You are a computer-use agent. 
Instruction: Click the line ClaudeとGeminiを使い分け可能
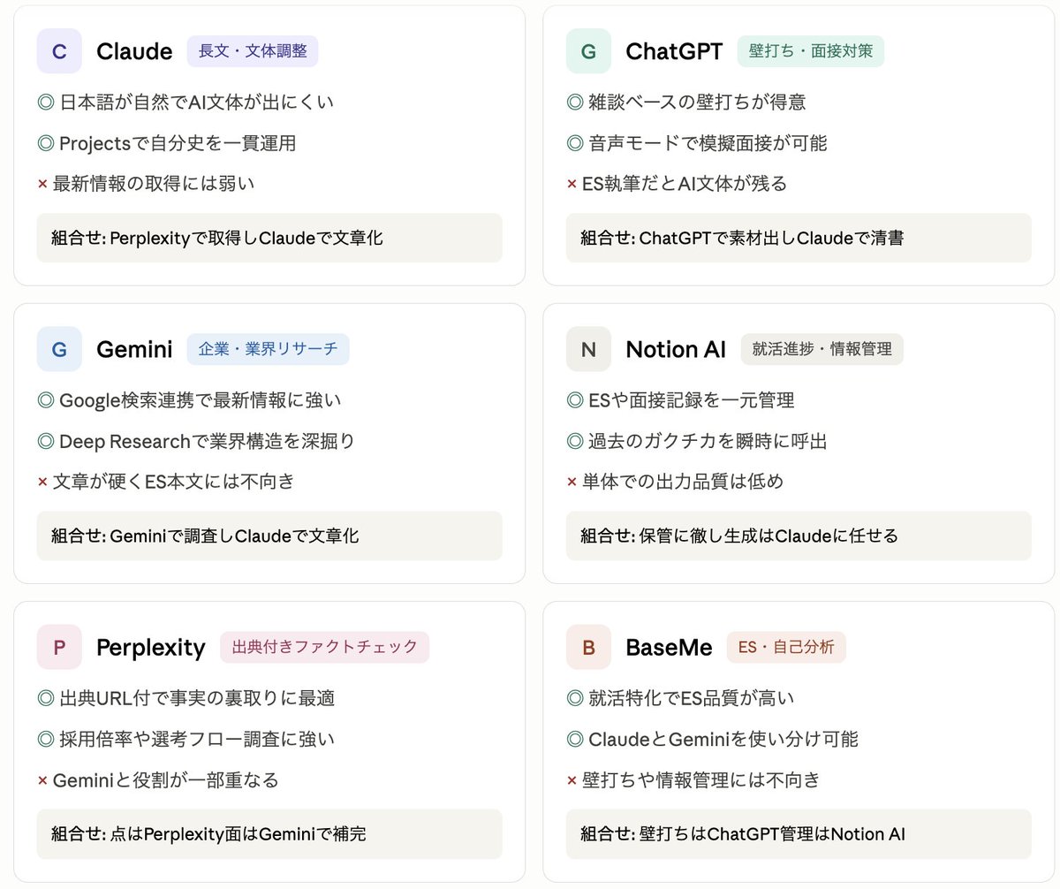[x=712, y=739]
